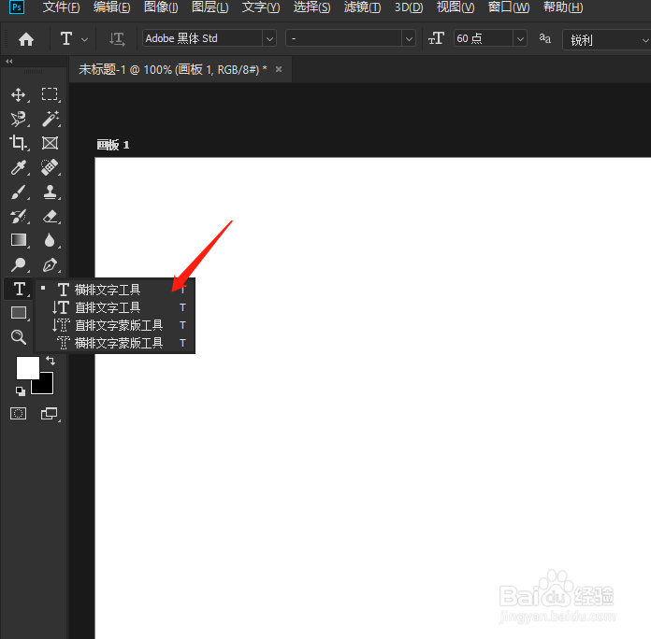Select the 画板 1 artboard label
This screenshot has height=639, width=651.
point(113,145)
